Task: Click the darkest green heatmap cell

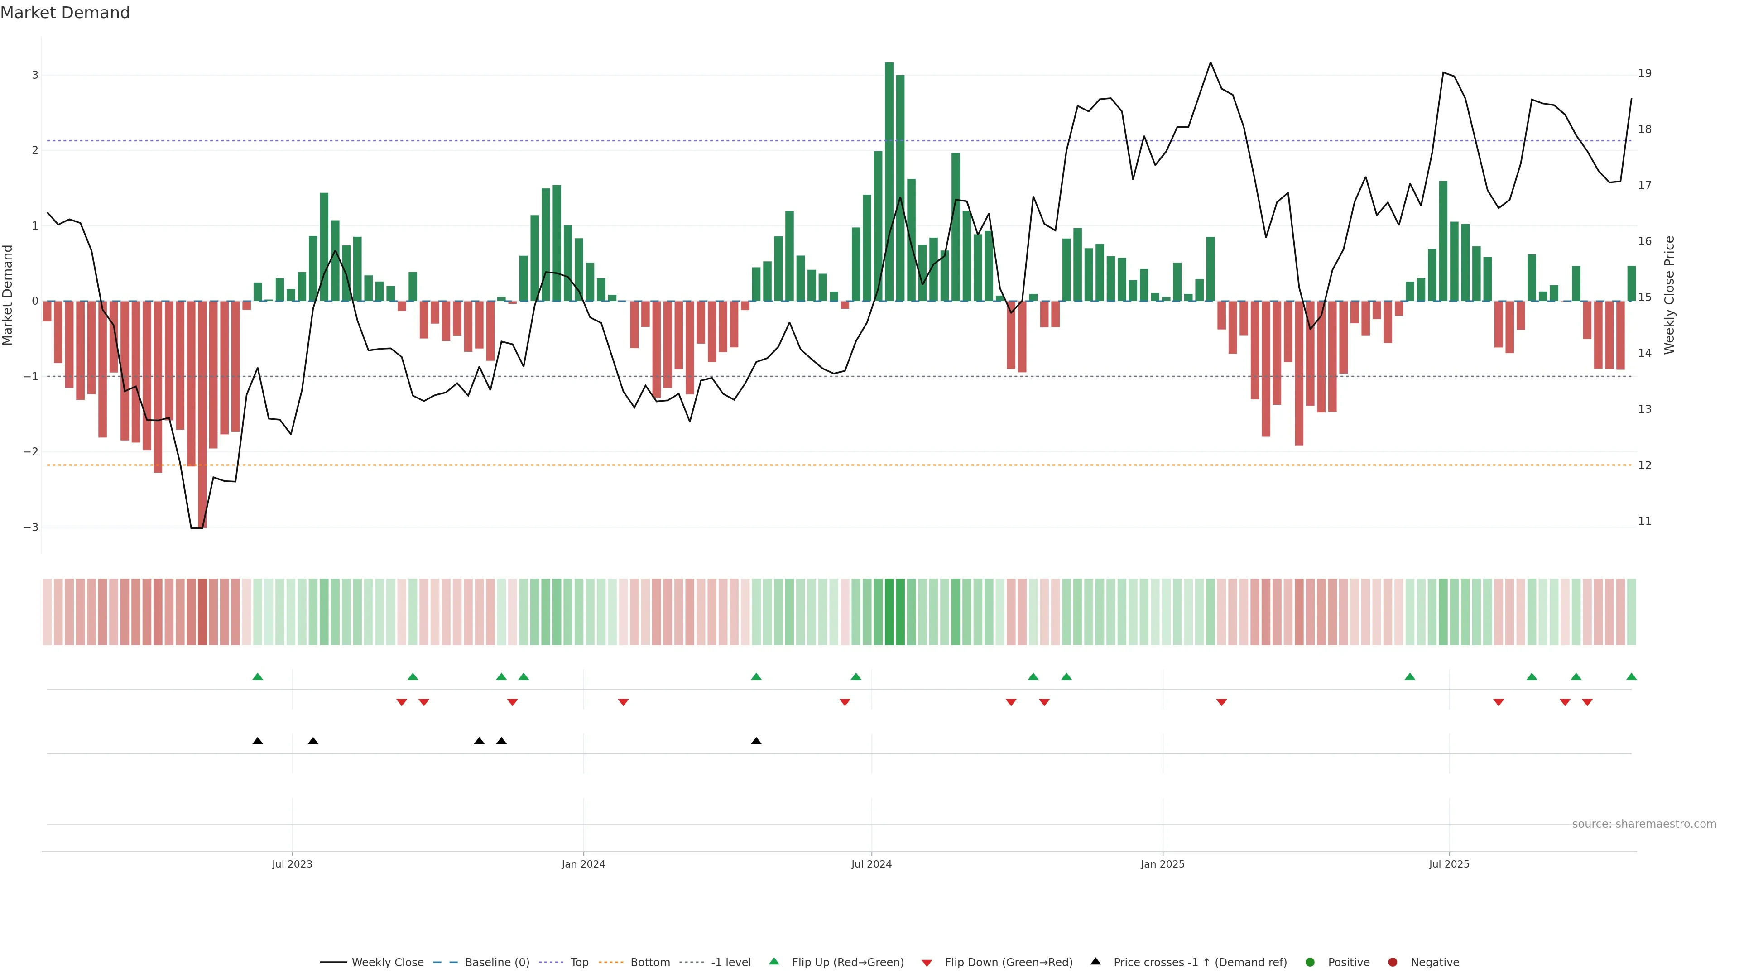Action: pos(889,612)
